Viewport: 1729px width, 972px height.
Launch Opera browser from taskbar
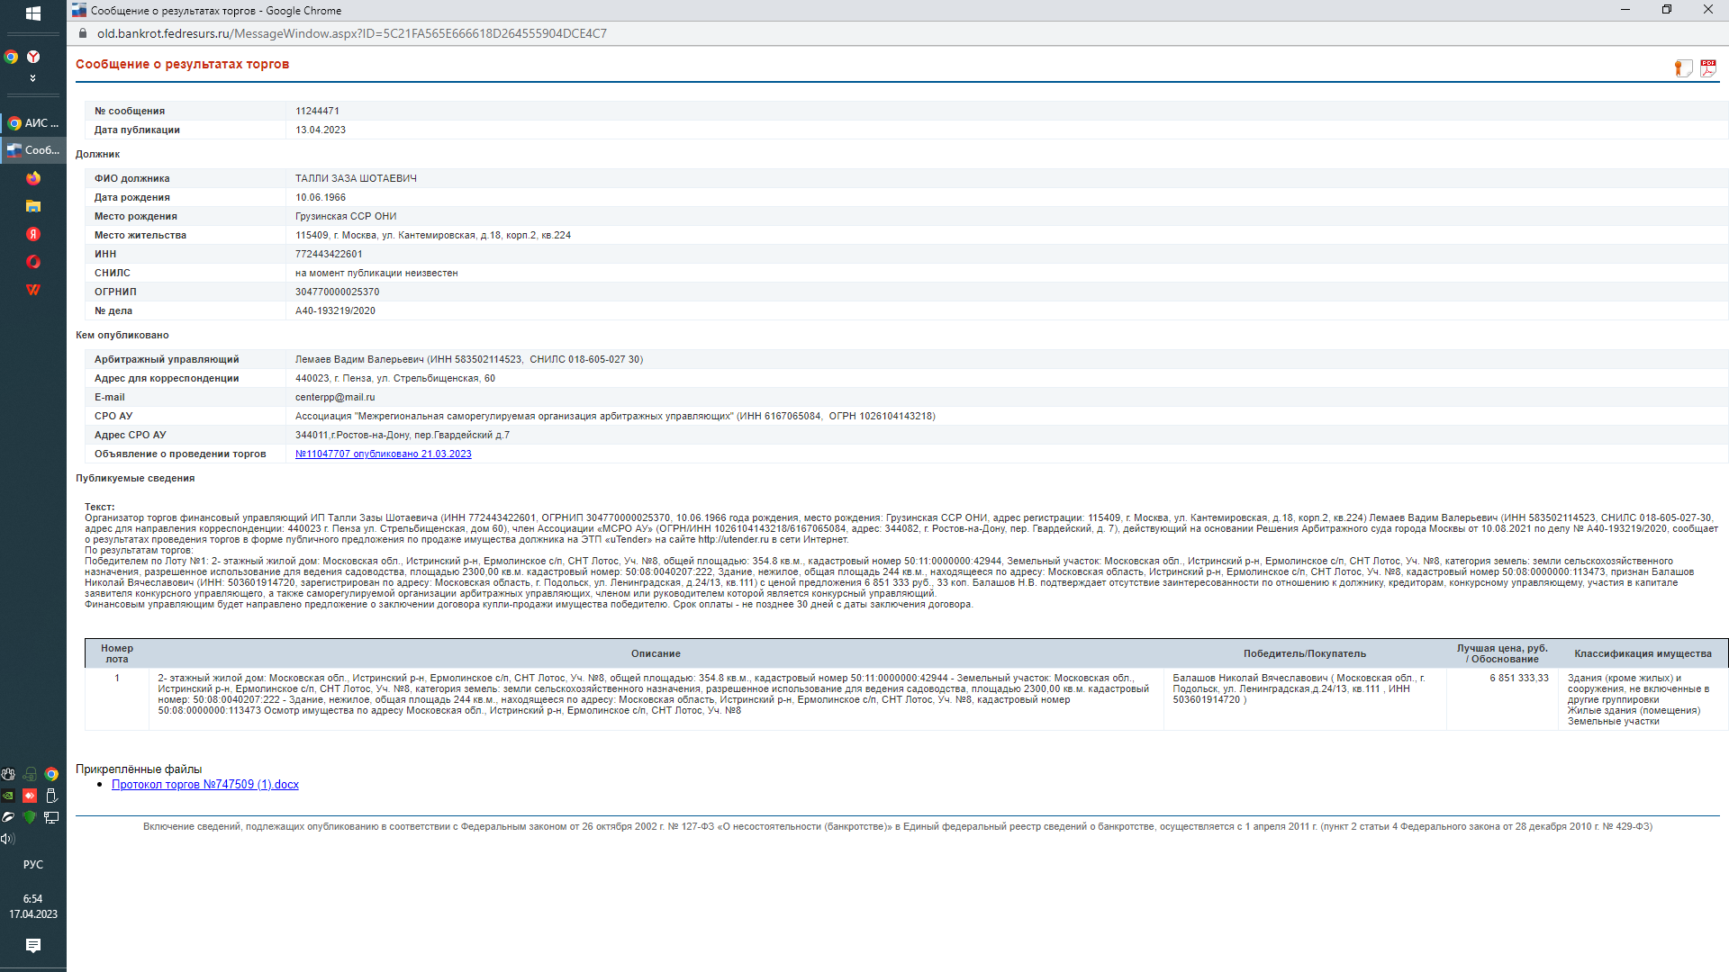coord(33,262)
